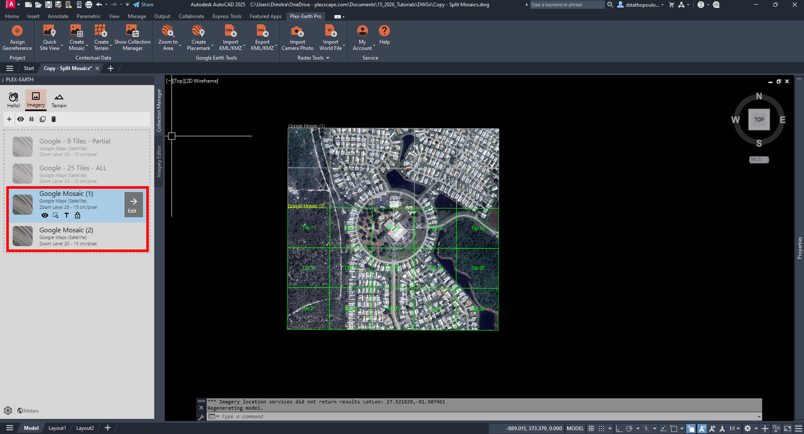Click the select-imagery dashed square icon

[43, 119]
